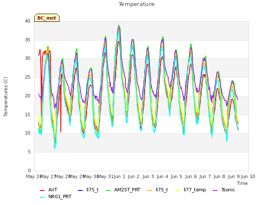
Task: Click the Jun 3 x-axis label
Action: [x=148, y=176]
